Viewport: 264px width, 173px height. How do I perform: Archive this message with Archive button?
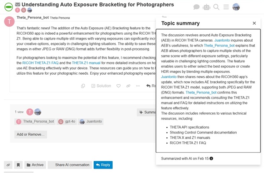coord(35,165)
